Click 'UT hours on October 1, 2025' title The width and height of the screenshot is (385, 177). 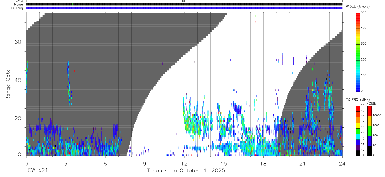click(x=184, y=171)
